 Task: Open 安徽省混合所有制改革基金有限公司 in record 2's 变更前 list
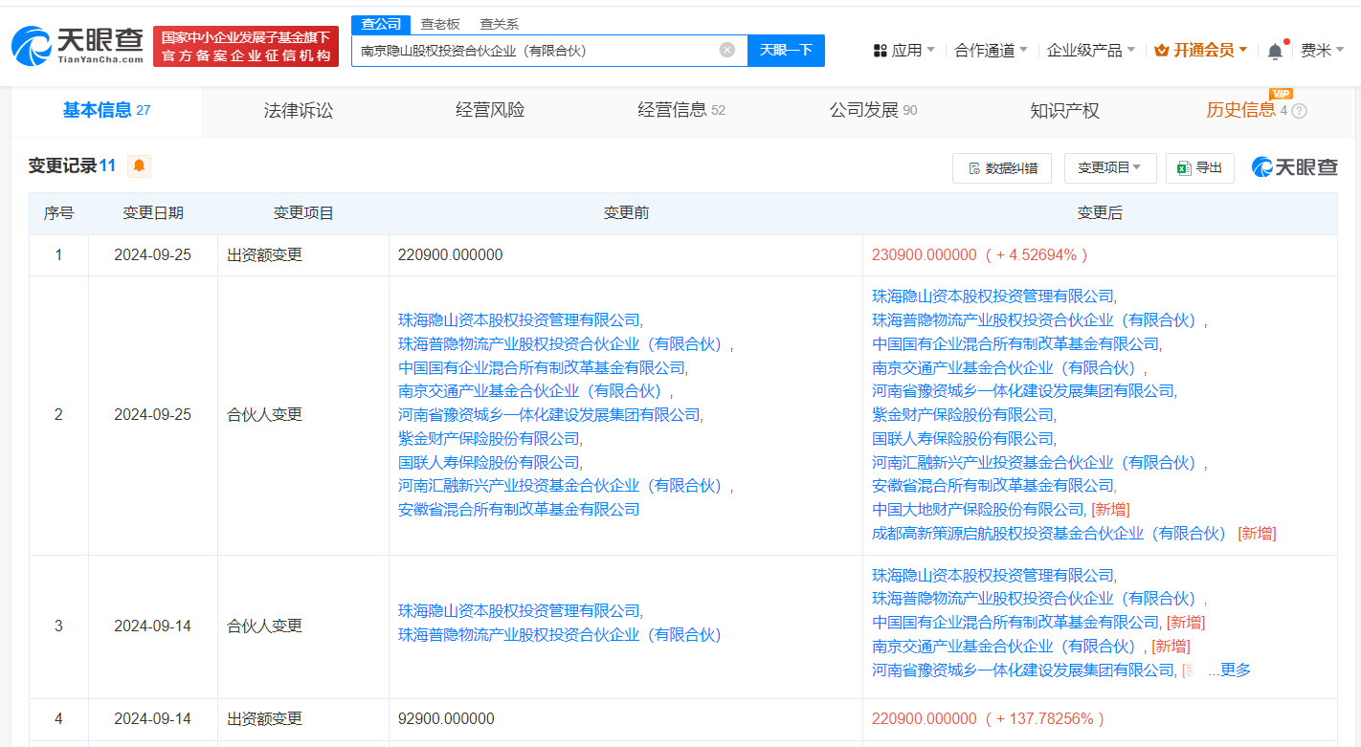519,510
